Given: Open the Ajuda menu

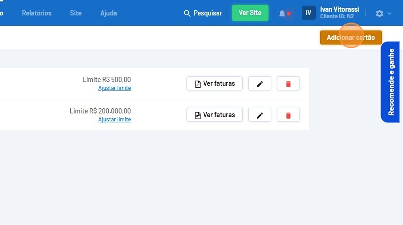Looking at the screenshot, I should [108, 13].
